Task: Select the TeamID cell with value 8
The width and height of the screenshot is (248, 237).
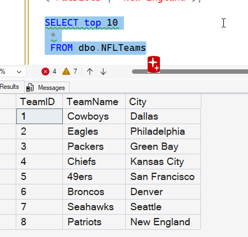Action: pos(39,222)
